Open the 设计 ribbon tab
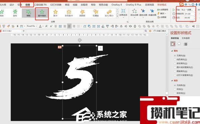Image resolution: width=200 pixels, height=124 pixels. pyautogui.click(x=12, y=5)
